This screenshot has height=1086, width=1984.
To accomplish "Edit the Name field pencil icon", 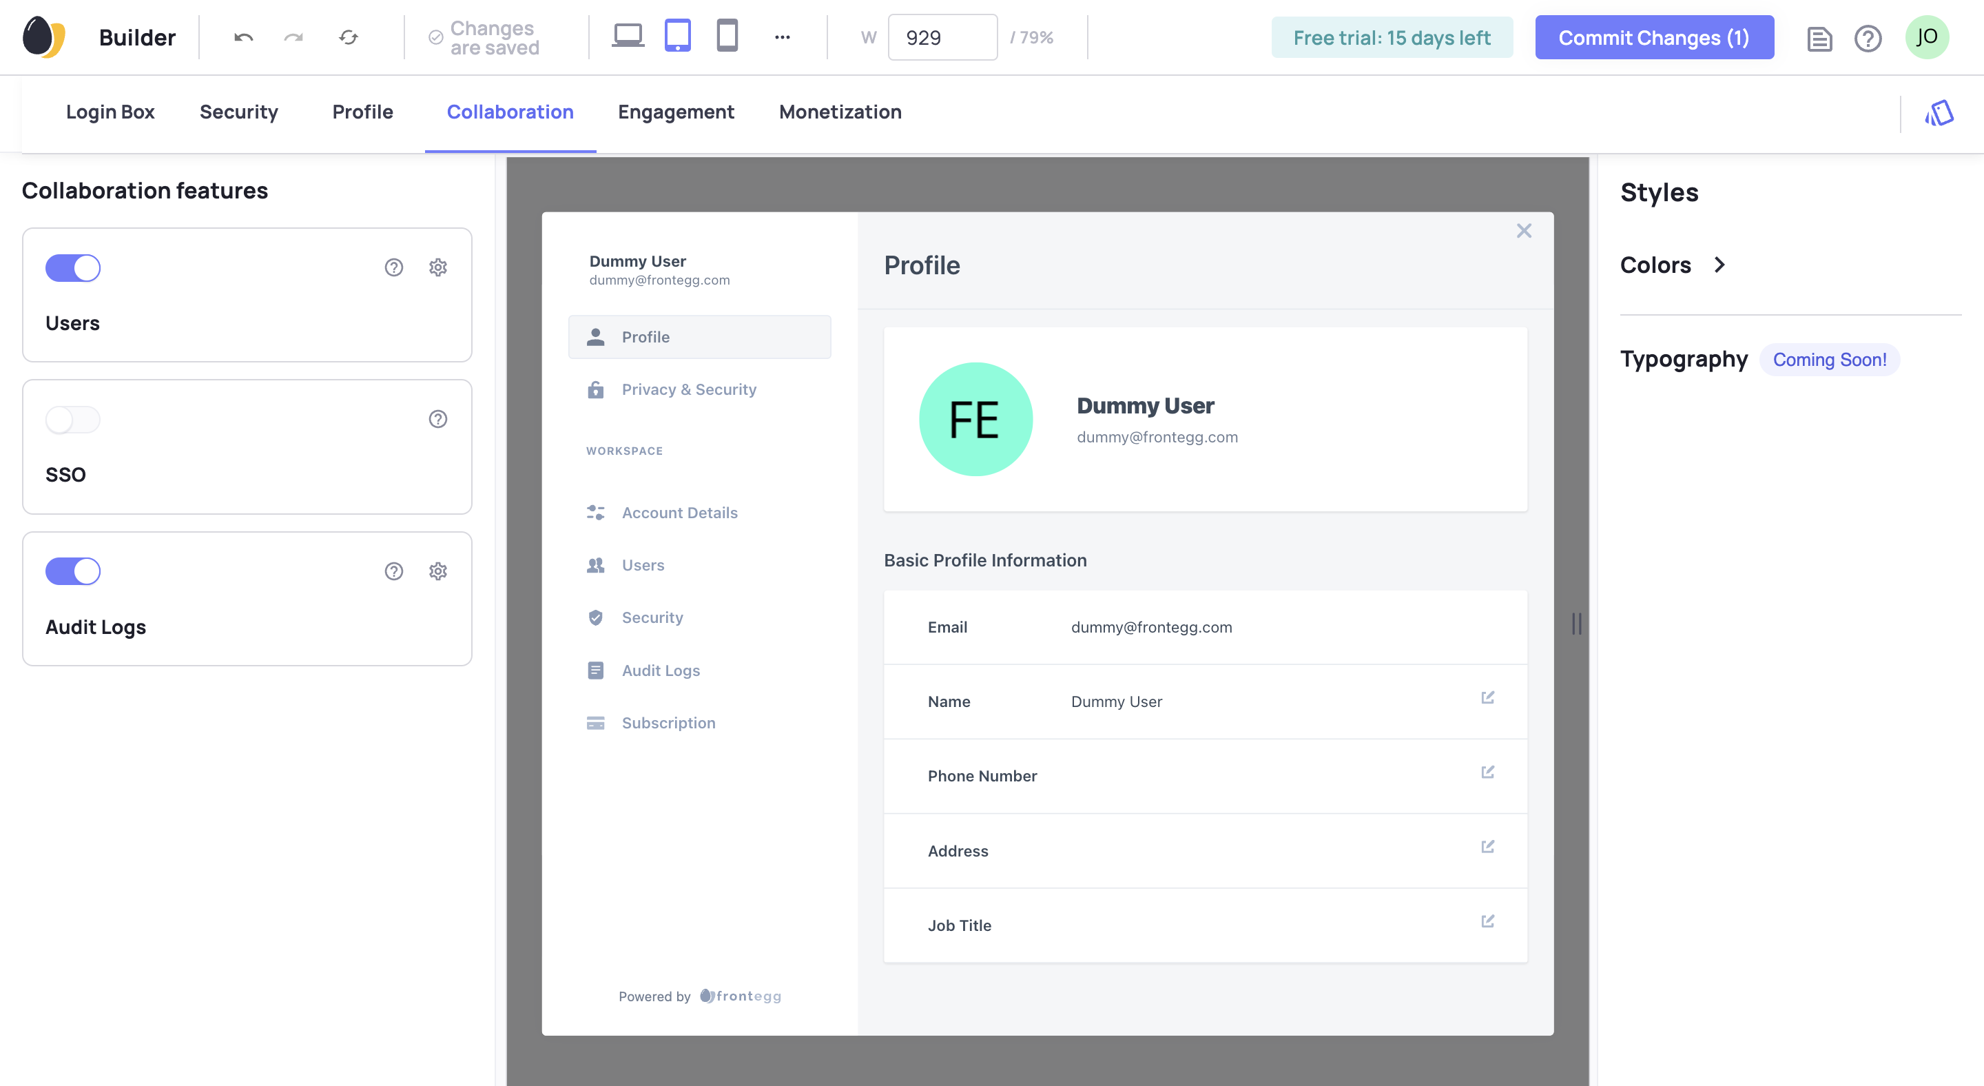I will tap(1487, 698).
